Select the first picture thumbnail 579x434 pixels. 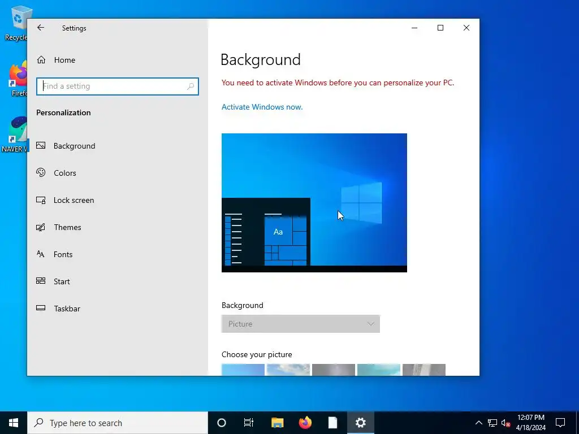click(x=243, y=370)
